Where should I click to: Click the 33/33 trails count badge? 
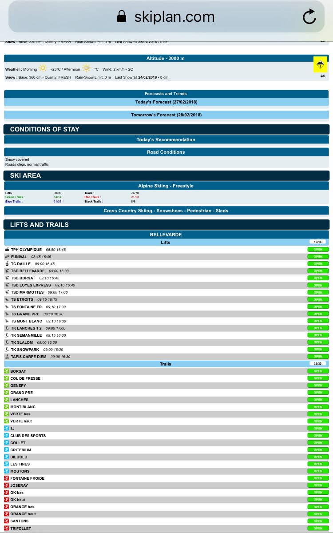(x=318, y=363)
